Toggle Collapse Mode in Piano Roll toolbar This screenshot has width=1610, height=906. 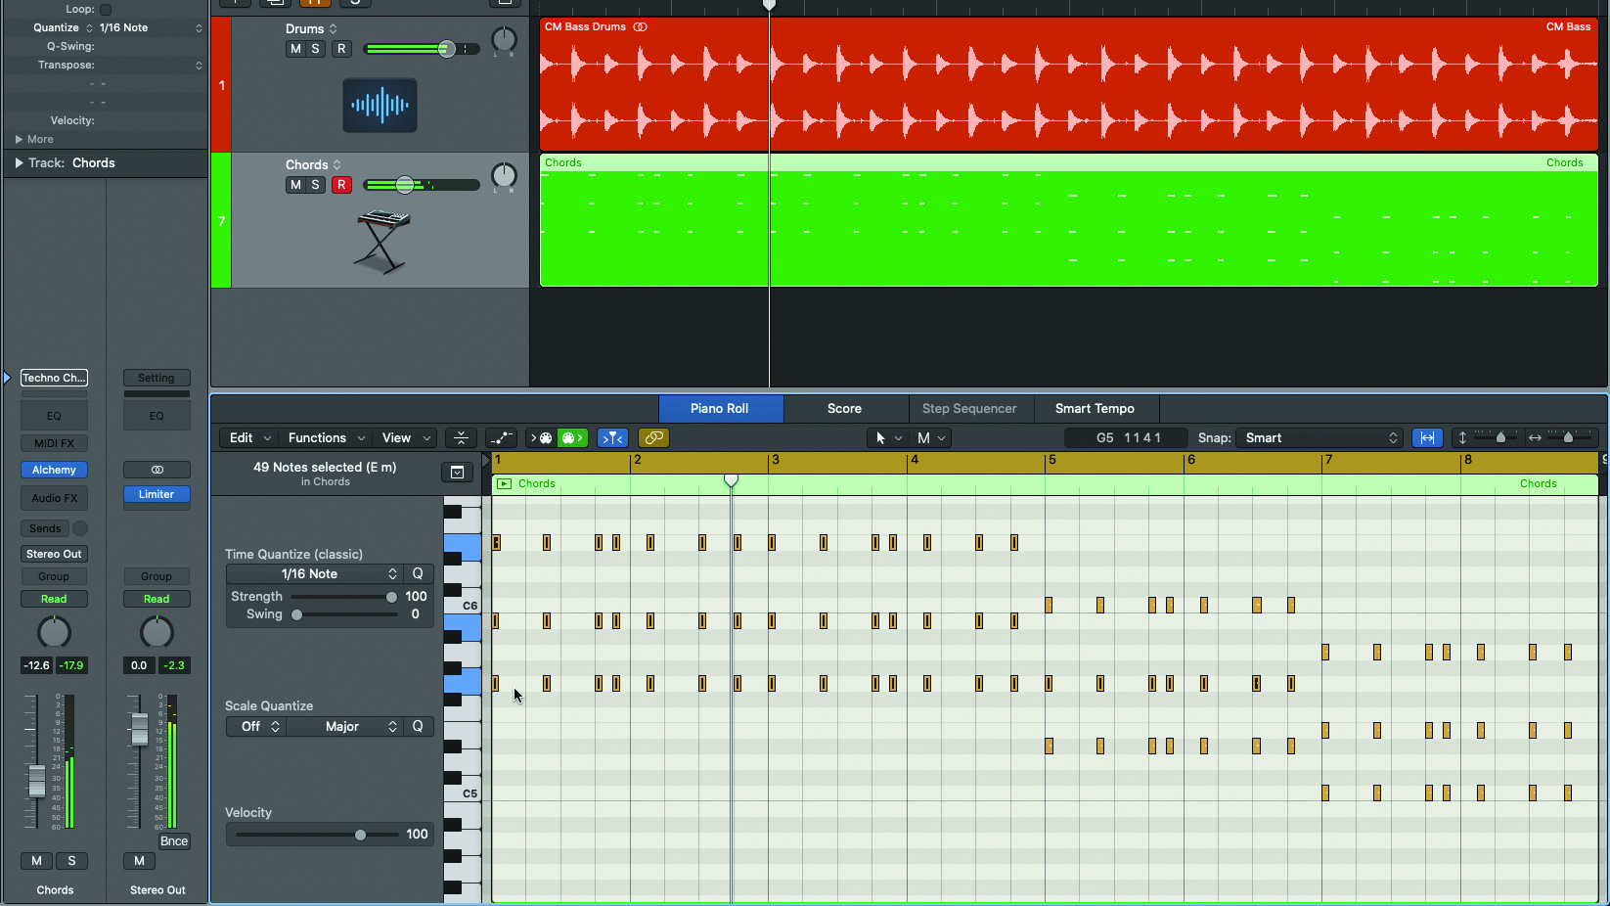pyautogui.click(x=461, y=438)
